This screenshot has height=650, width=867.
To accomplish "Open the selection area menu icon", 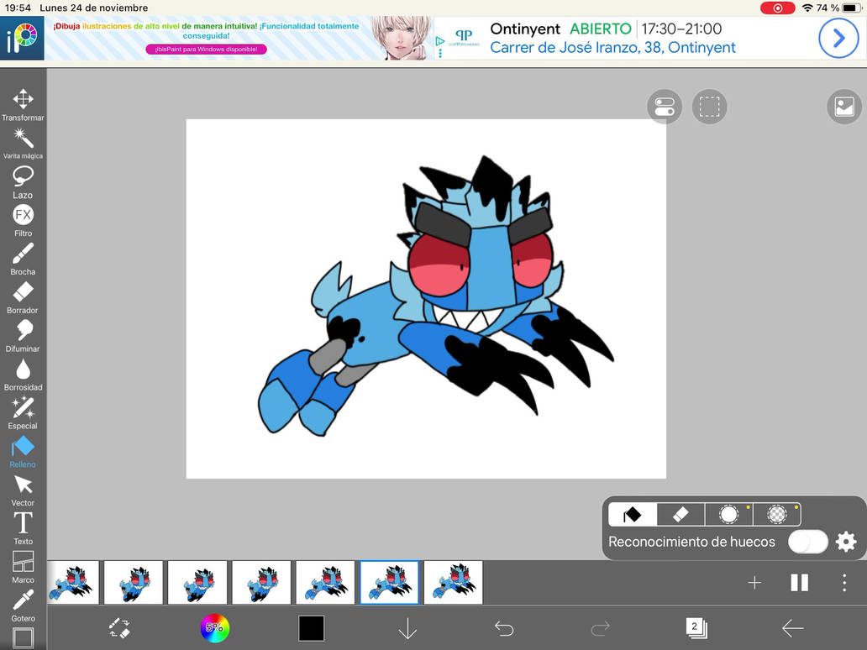I will coord(709,107).
